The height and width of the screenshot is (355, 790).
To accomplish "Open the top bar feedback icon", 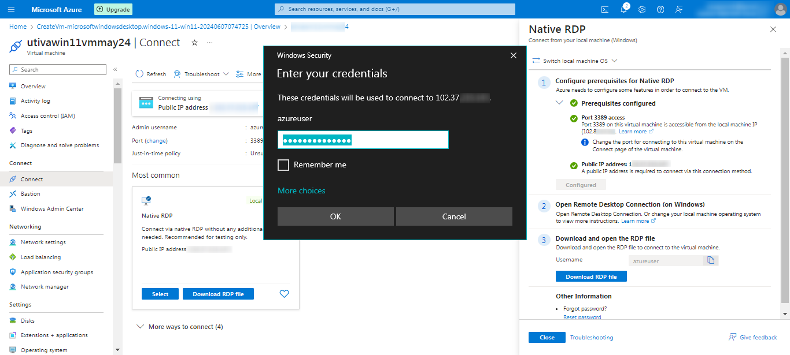I will (x=679, y=9).
